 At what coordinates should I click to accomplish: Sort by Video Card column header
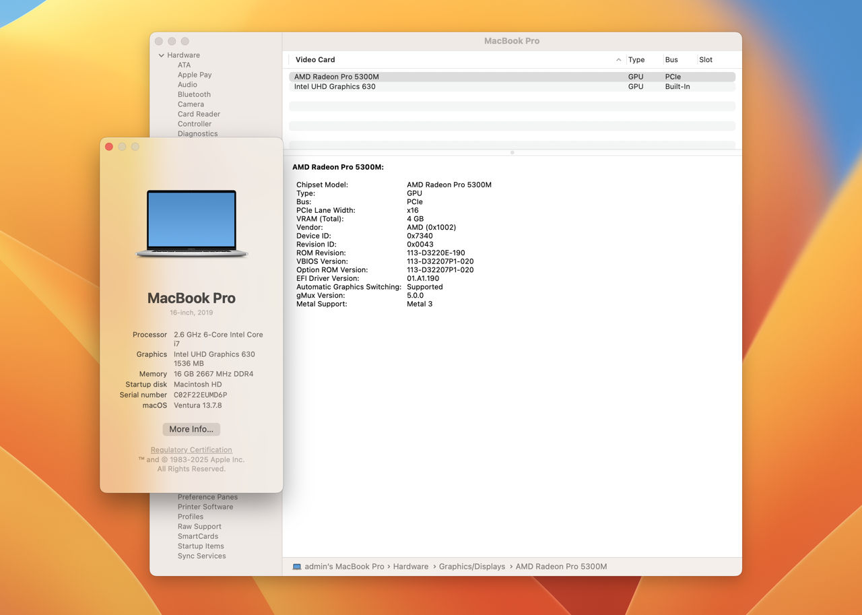315,60
